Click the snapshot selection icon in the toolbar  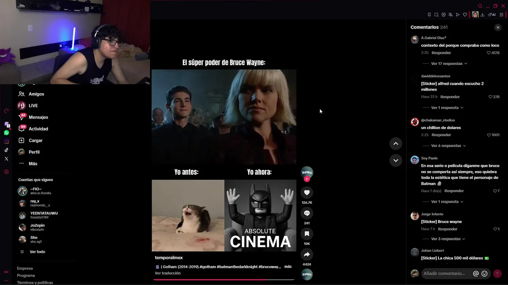[x=436, y=15]
